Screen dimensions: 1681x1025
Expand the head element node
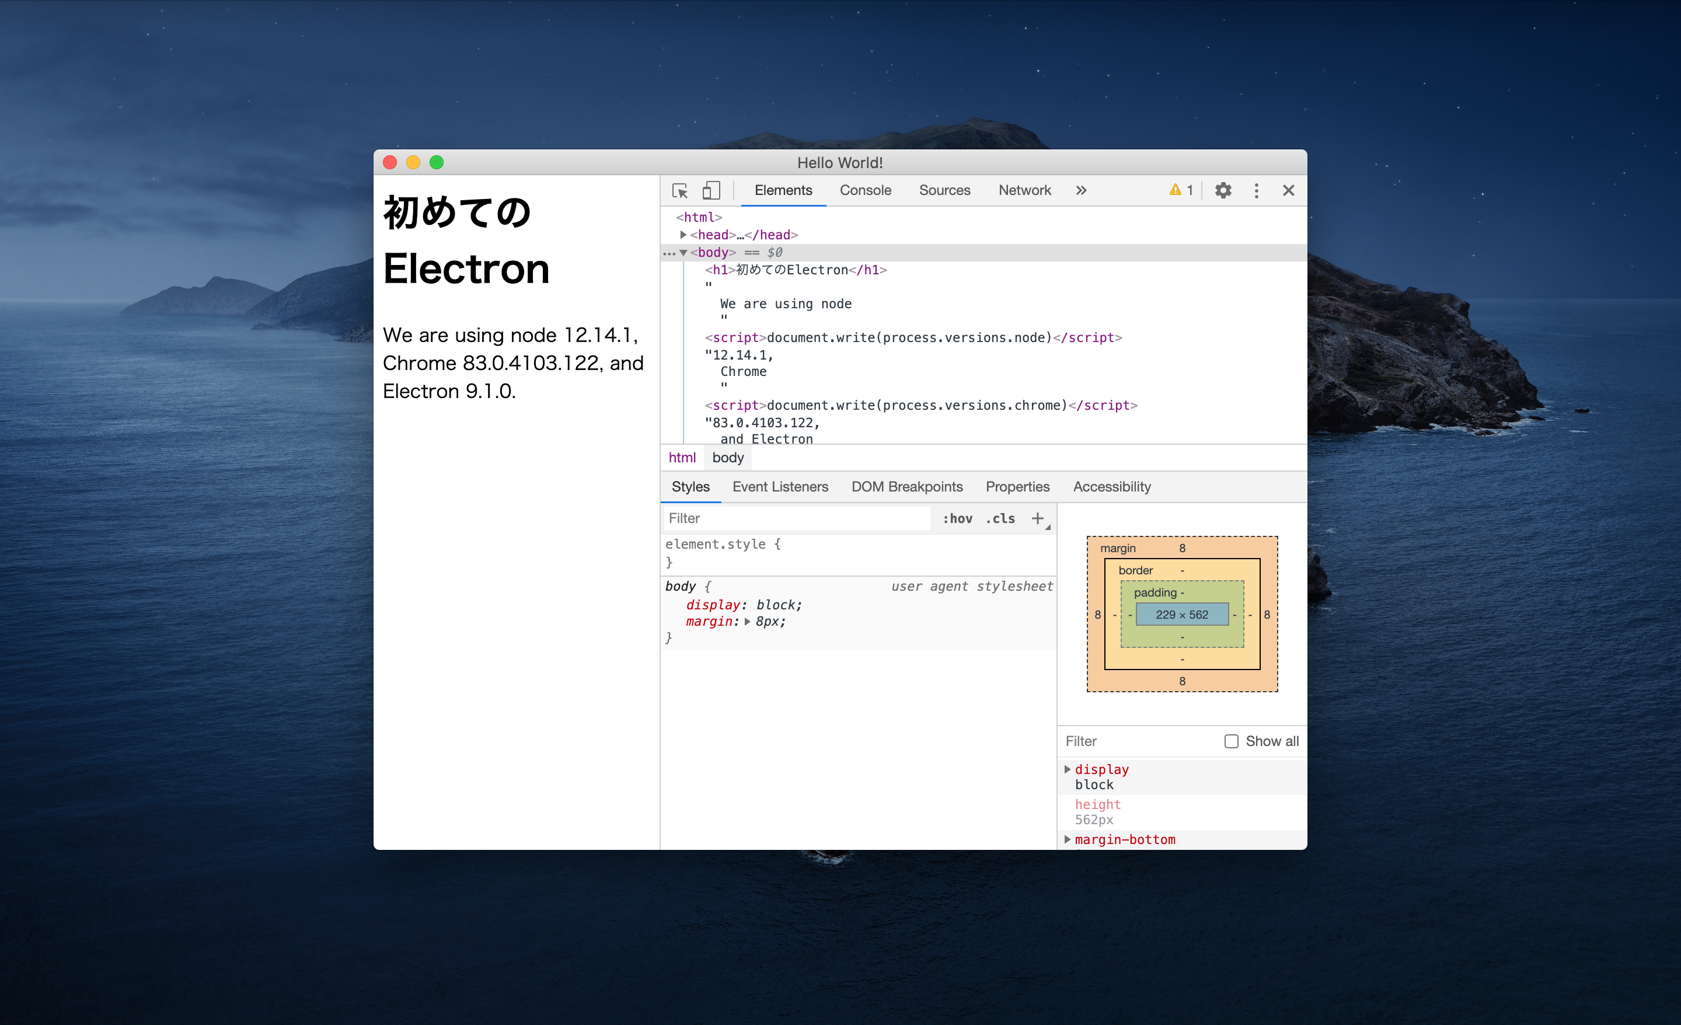pyautogui.click(x=683, y=235)
